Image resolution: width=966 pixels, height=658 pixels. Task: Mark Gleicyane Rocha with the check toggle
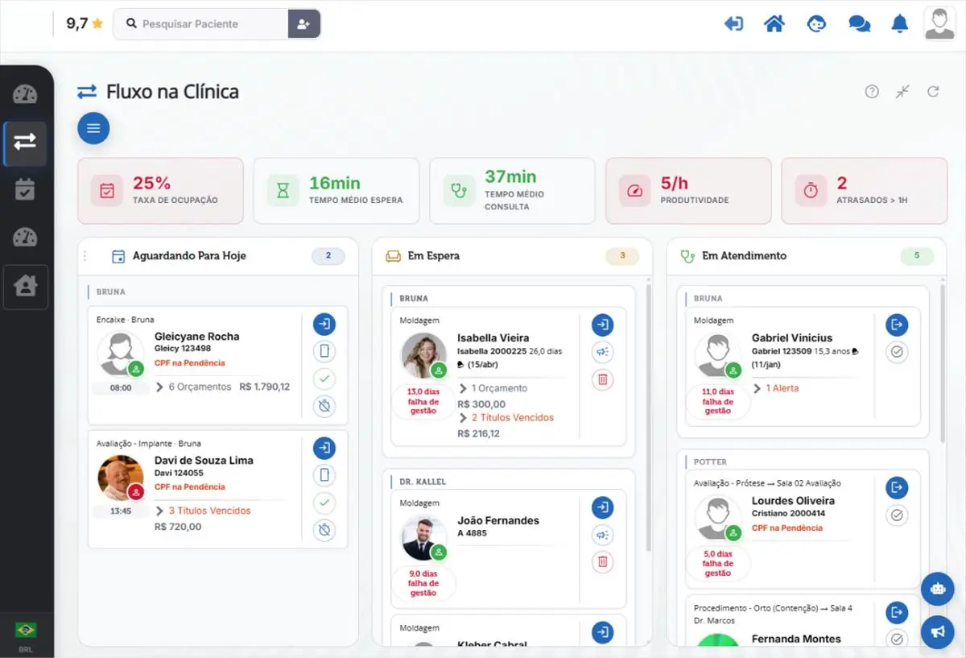click(324, 379)
